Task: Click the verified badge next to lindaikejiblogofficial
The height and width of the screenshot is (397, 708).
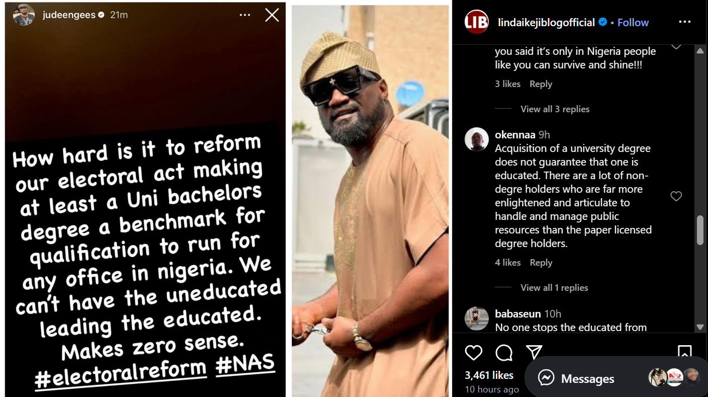Action: (x=602, y=22)
